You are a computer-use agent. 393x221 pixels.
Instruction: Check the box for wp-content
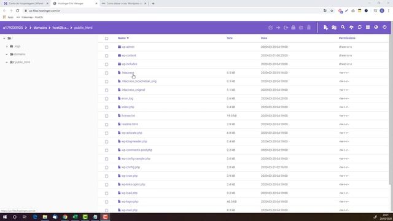[x=106, y=56]
